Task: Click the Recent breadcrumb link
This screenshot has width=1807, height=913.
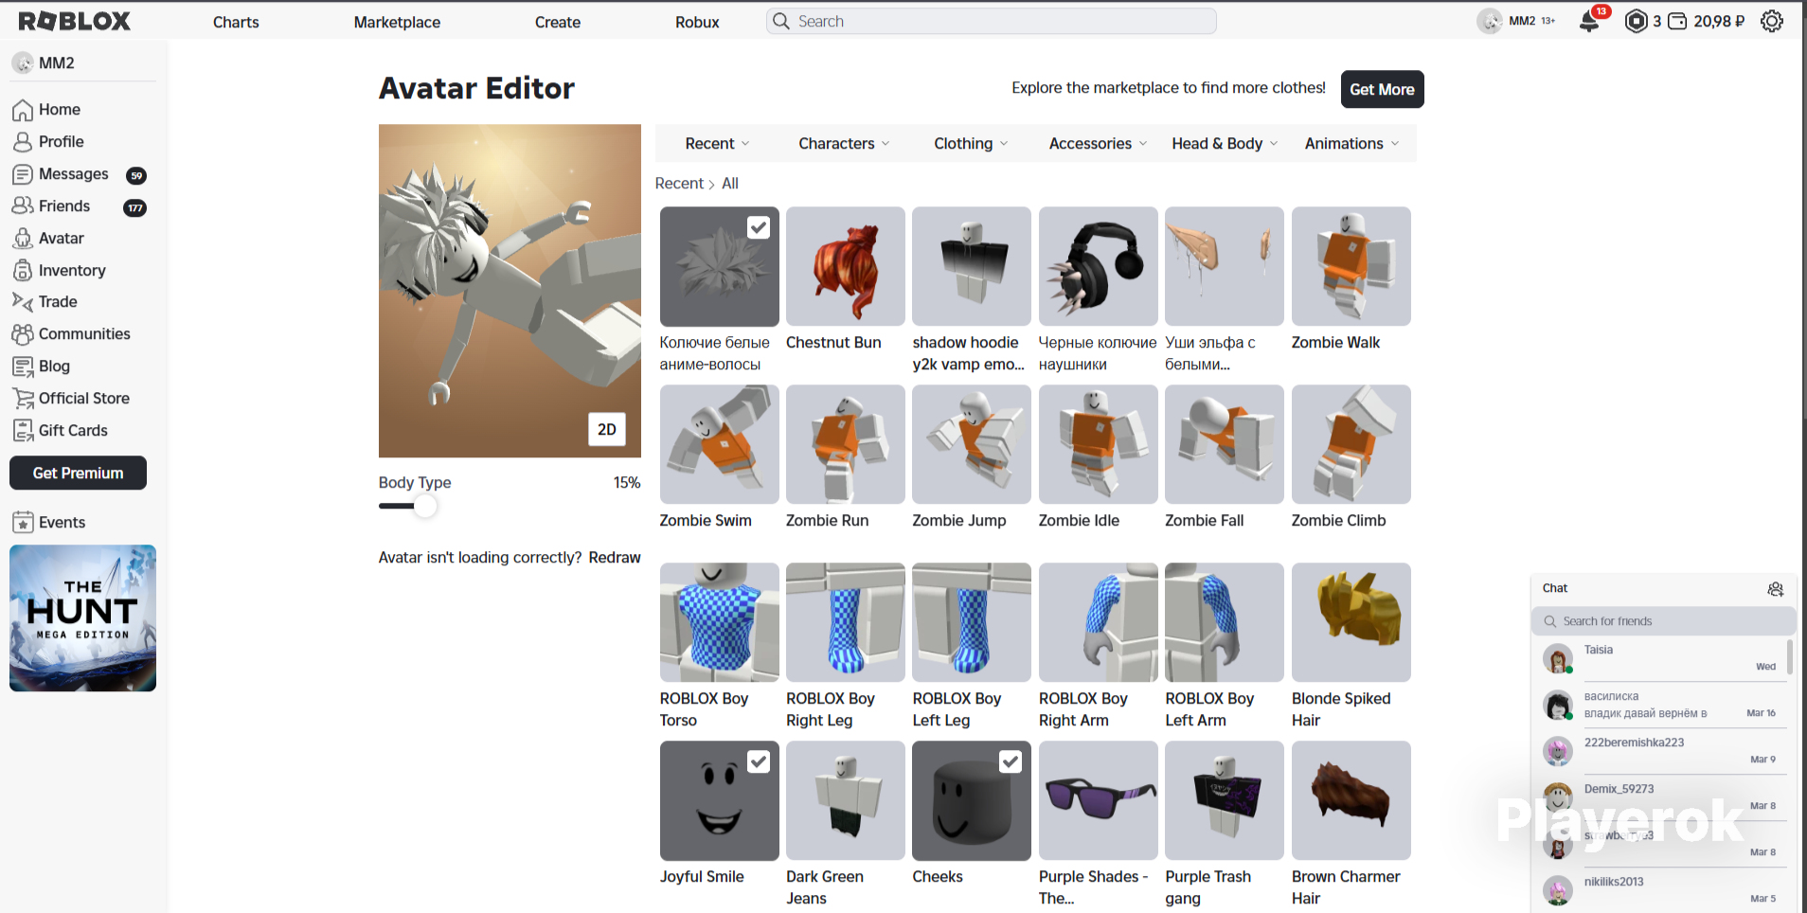Action: click(x=679, y=184)
